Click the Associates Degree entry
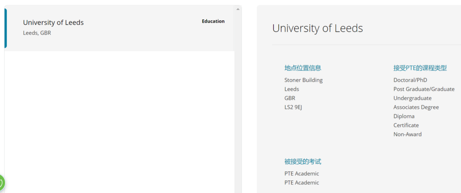 (x=416, y=107)
